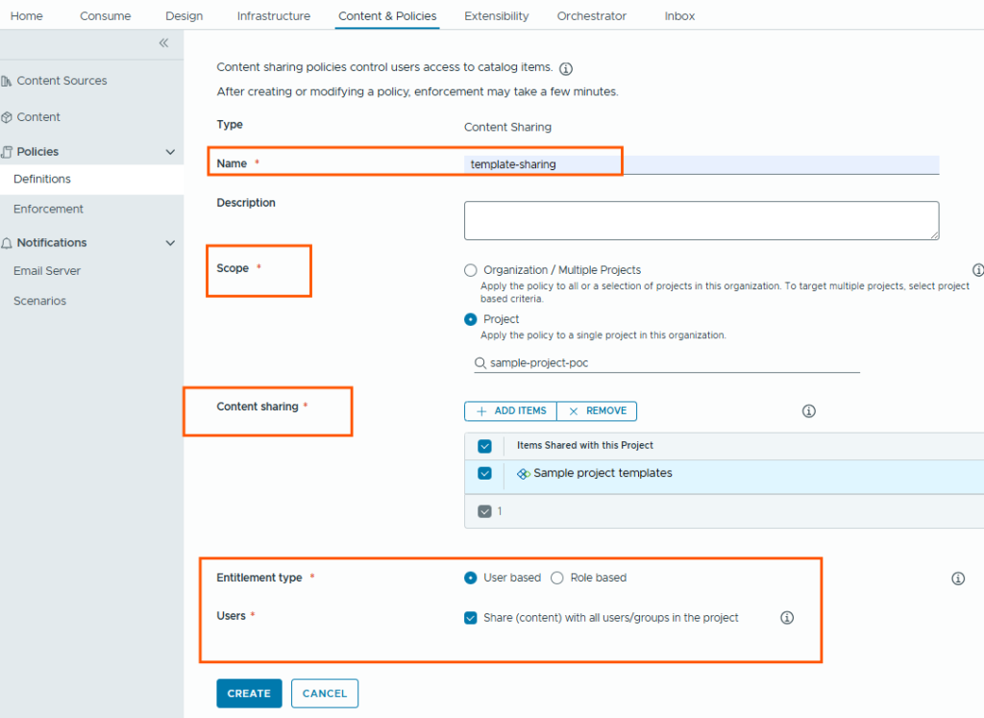
Task: Collapse the Policies section chevron
Action: pos(170,152)
